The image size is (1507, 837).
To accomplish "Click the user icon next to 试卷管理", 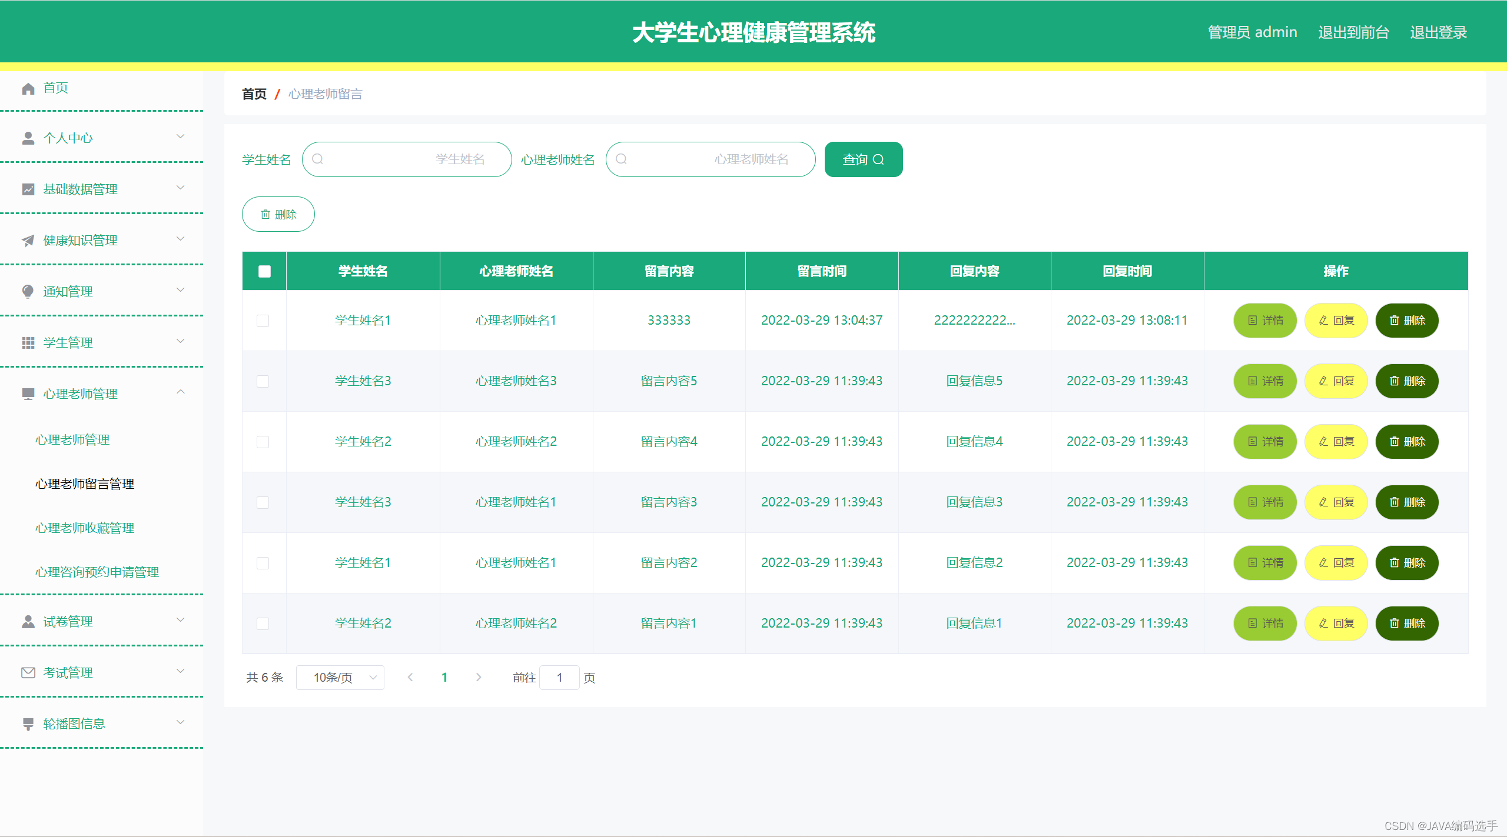I will coord(28,622).
